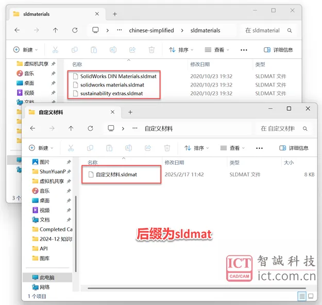Sort by 名称 column in 自定义材料 window
The width and height of the screenshot is (322, 305).
[92, 162]
